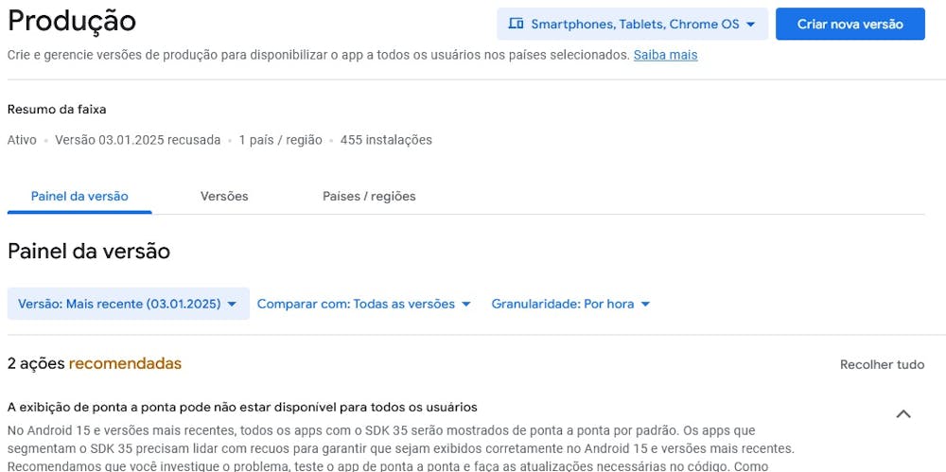Screen dimensions: 946x472
Task: Follow the Saiba mais link
Action: [x=665, y=55]
